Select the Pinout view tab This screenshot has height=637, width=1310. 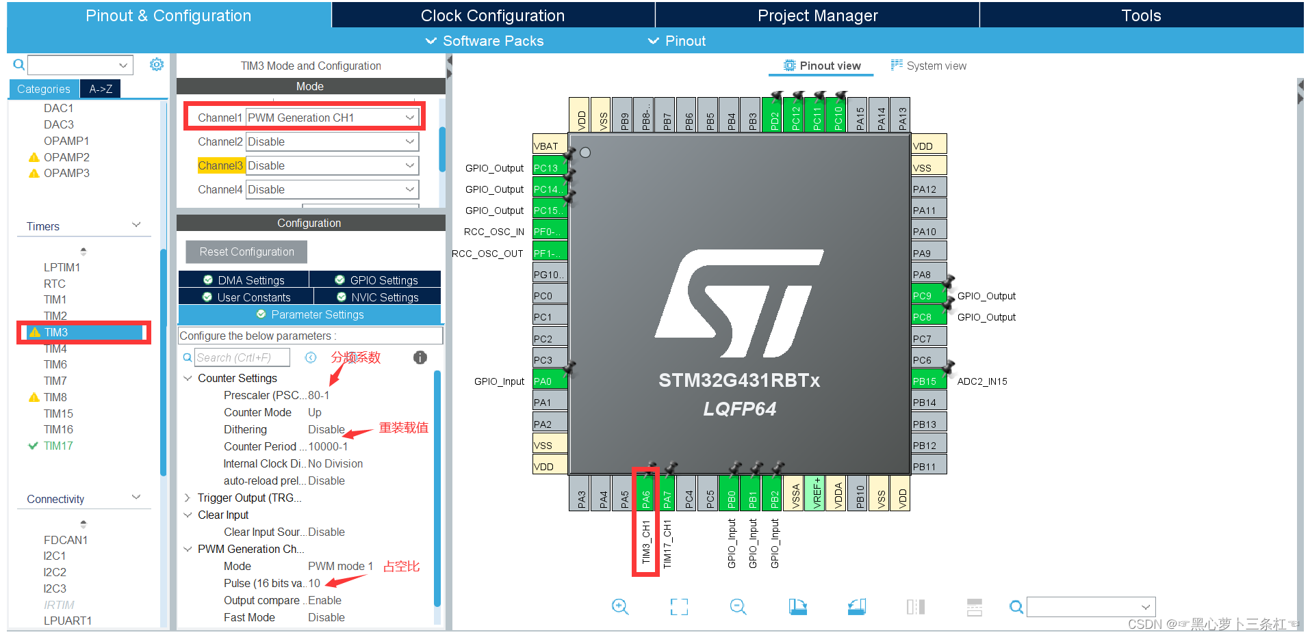821,66
